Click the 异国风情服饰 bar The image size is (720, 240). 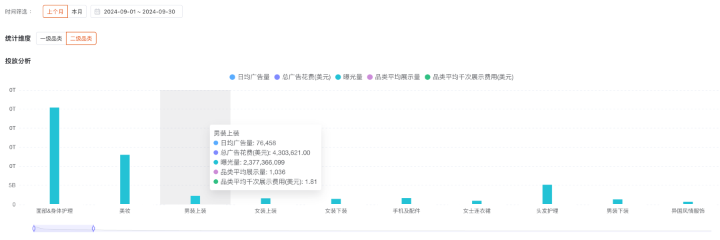[688, 203]
